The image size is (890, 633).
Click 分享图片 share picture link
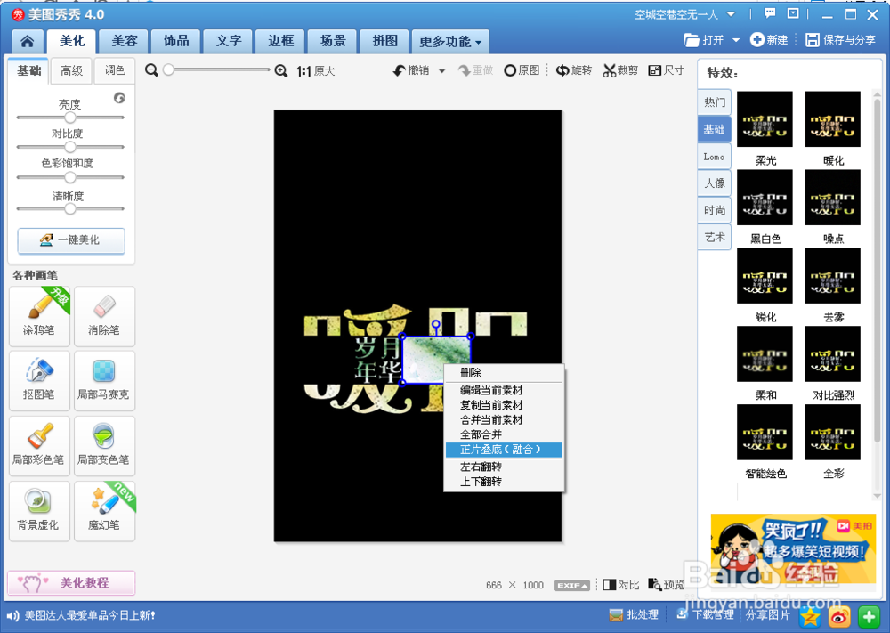pyautogui.click(x=768, y=615)
